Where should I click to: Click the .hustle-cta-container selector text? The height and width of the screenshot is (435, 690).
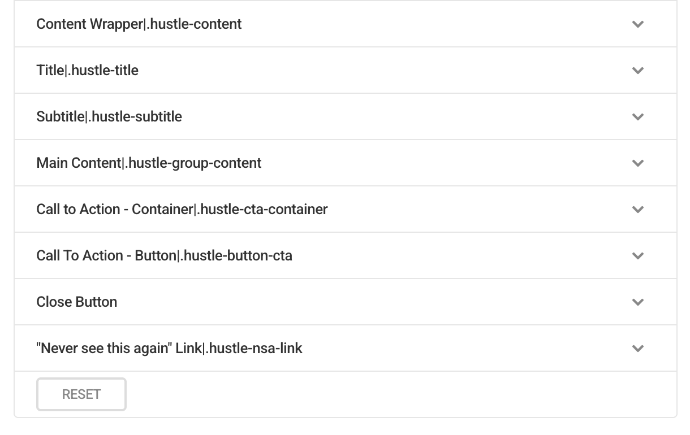[x=262, y=210]
